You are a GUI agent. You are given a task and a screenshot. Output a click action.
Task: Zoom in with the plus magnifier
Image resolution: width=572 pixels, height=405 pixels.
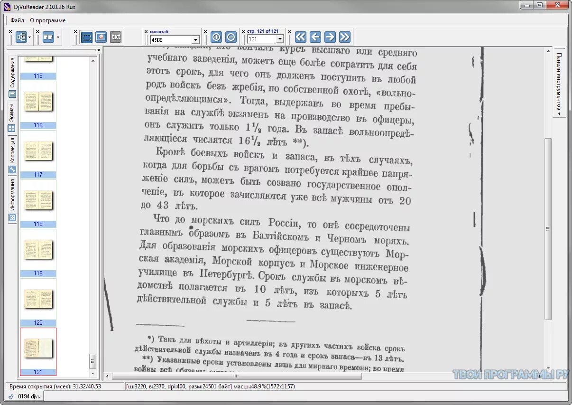pyautogui.click(x=216, y=37)
